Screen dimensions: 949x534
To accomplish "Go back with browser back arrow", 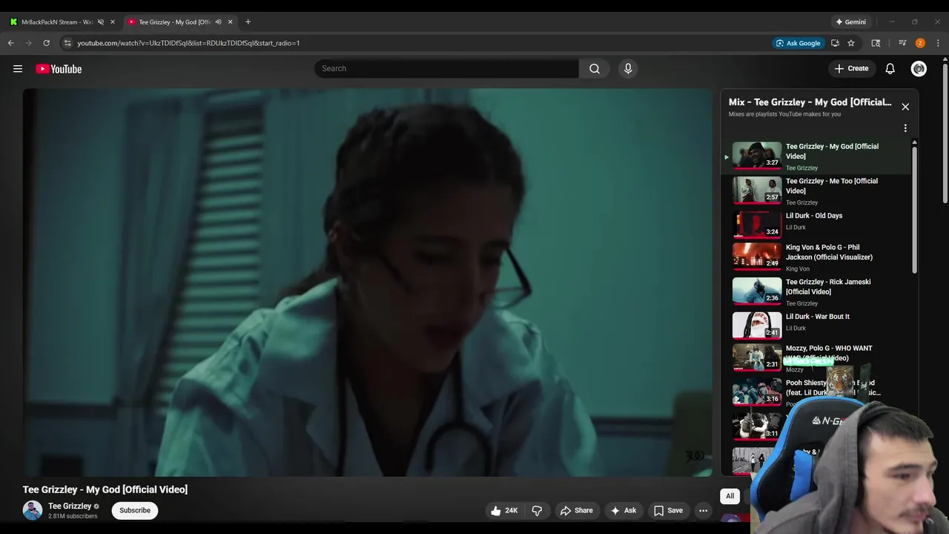I will [x=10, y=43].
